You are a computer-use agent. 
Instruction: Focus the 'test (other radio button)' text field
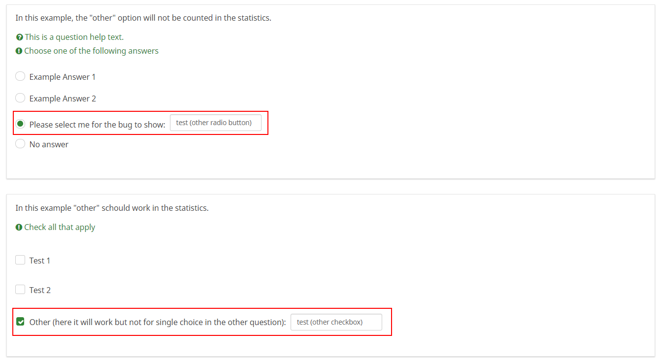(x=215, y=123)
